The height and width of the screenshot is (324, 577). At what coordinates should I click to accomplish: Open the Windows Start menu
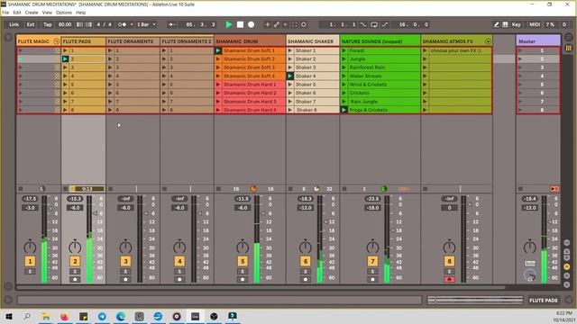pos(8,316)
